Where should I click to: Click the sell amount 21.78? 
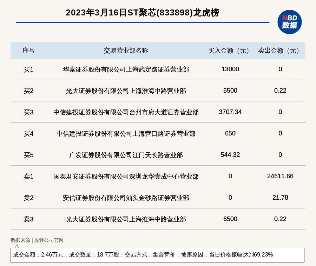click(280, 198)
